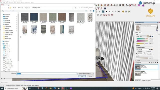Image resolution: width=160 pixels, height=90 pixels.
Task: Open the File name history dropdown arrow
Action: [77, 73]
